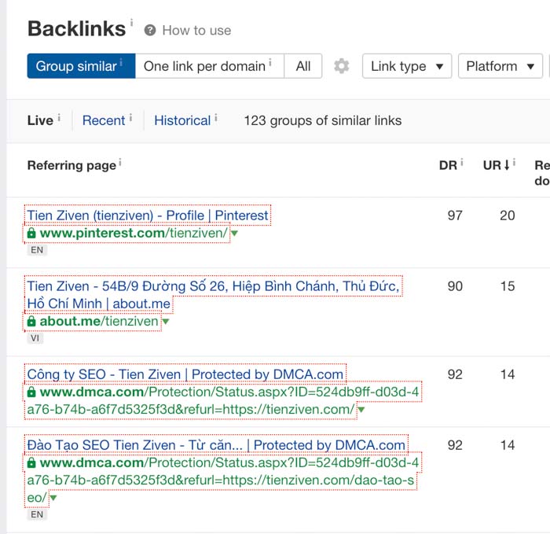Open the Platform dropdown
Screen dimensions: 550x534
[x=500, y=66]
